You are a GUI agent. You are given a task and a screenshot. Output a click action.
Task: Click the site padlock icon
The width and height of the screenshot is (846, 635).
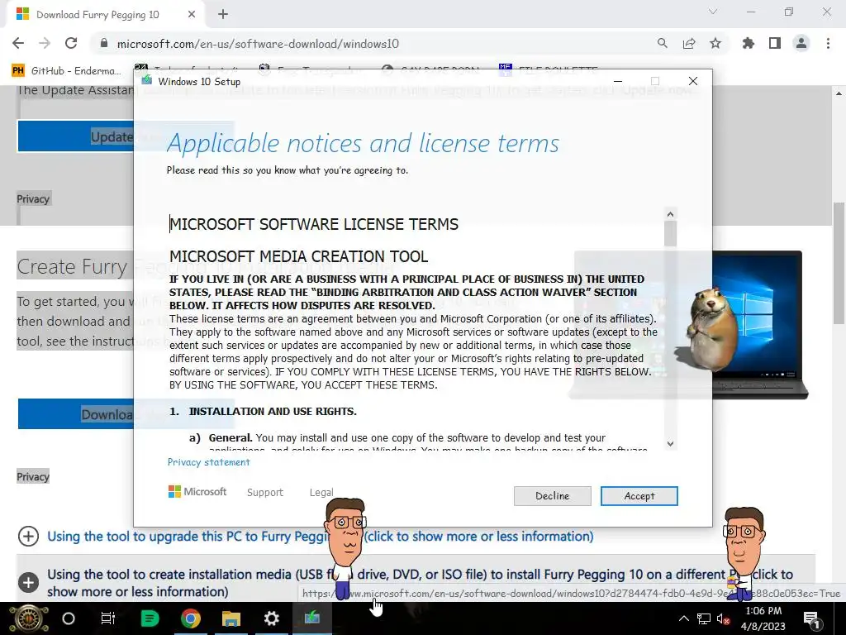pos(104,43)
